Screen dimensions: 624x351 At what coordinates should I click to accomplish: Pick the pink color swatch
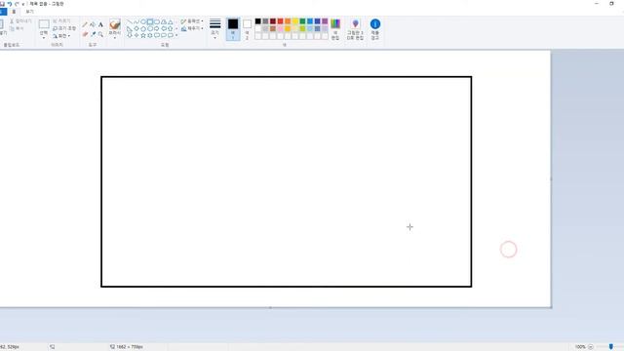(x=280, y=28)
